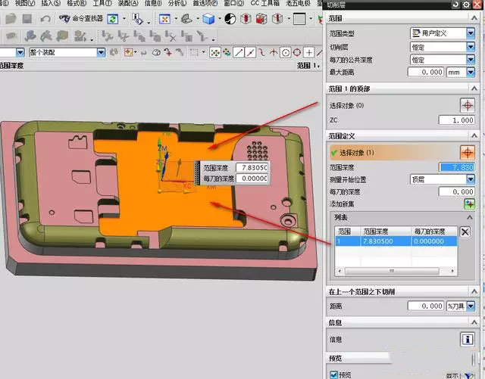
Task: Click the Command Finder (命令查找器) button
Action: click(80, 18)
